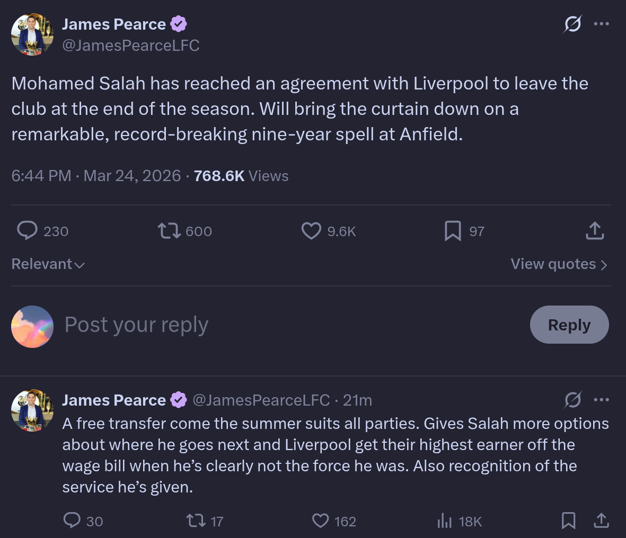Like the reply tweet with 162 likes

(x=320, y=521)
